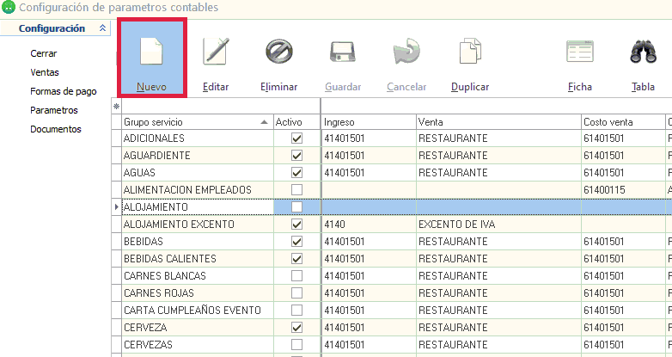Image resolution: width=672 pixels, height=357 pixels.
Task: Uncheck Activo for ADICIONALES row
Action: (x=297, y=138)
